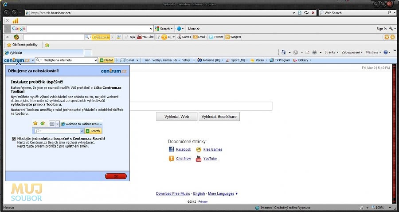399x212 pixels.
Task: Open the blue Help question mark icon
Action: pyautogui.click(x=386, y=52)
